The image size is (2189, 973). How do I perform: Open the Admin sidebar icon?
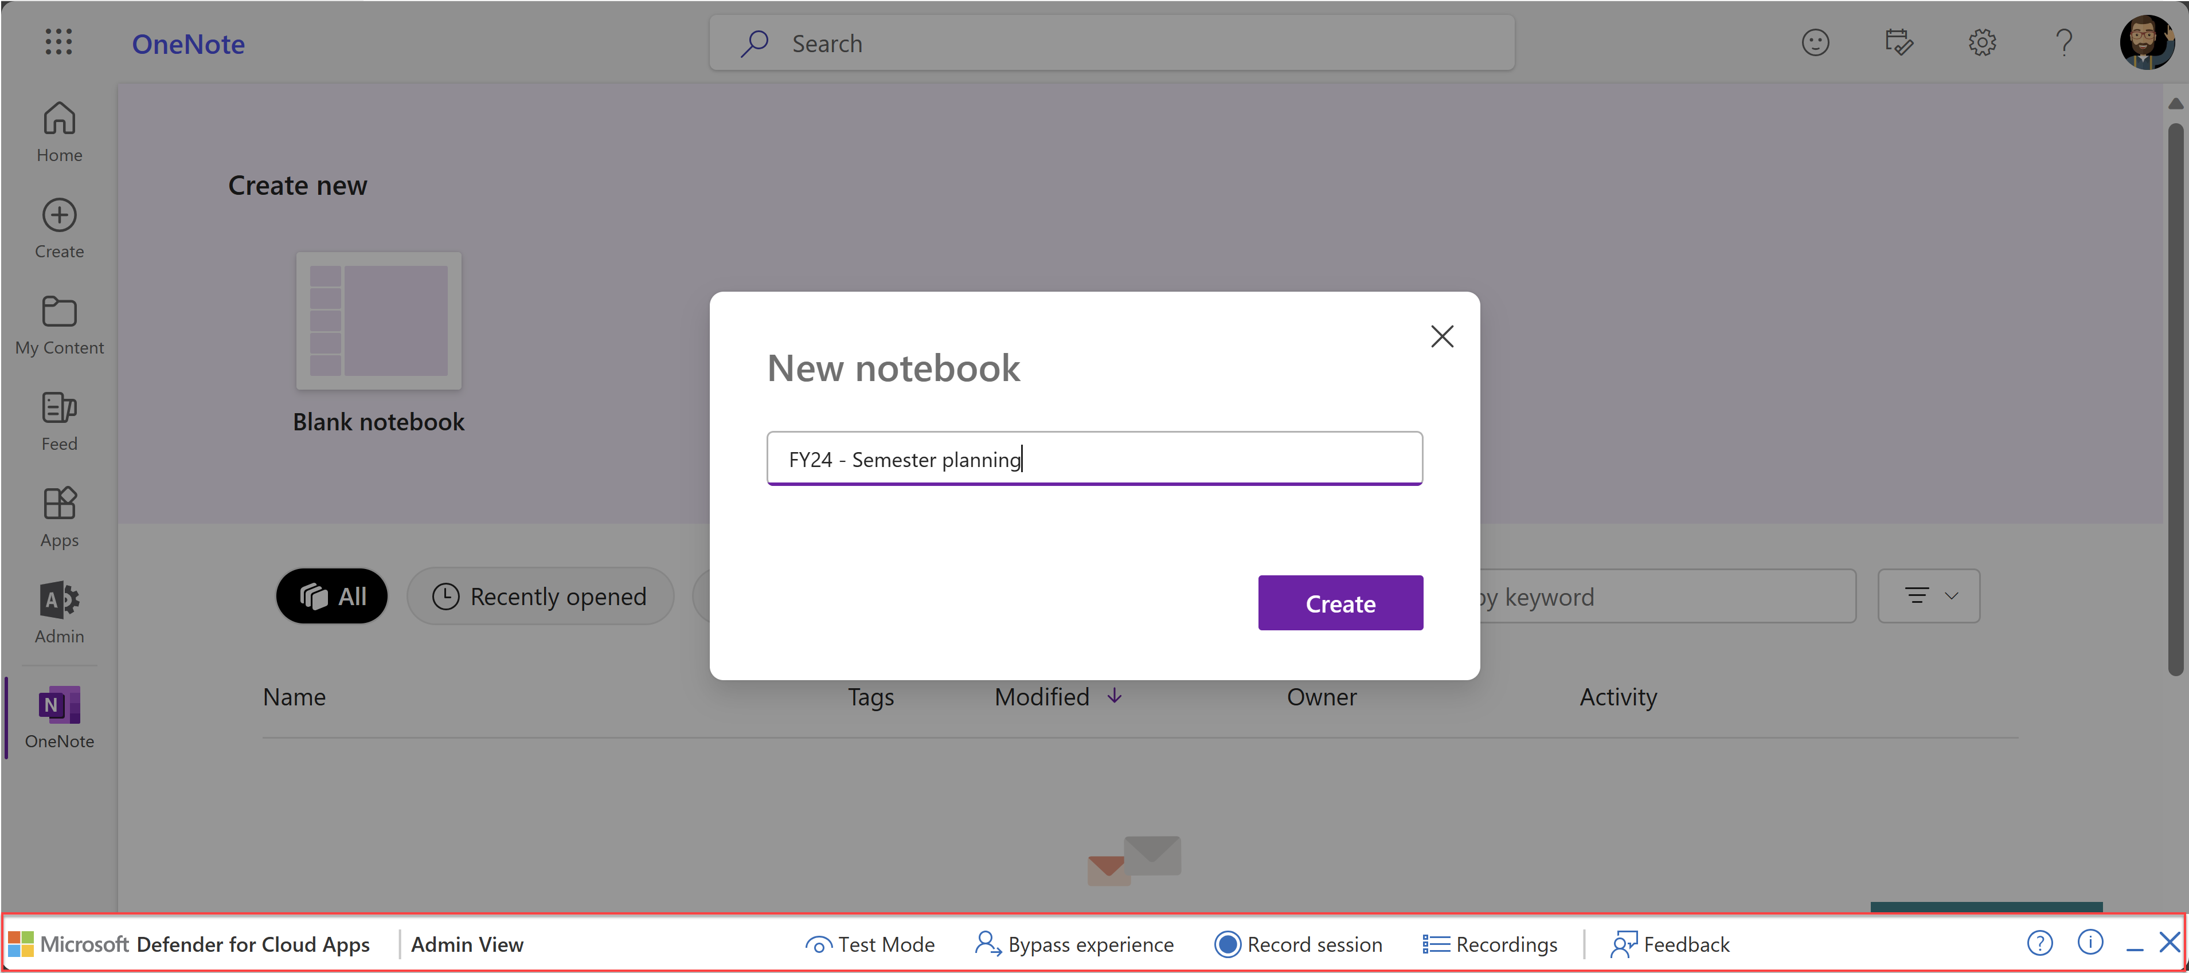tap(58, 612)
